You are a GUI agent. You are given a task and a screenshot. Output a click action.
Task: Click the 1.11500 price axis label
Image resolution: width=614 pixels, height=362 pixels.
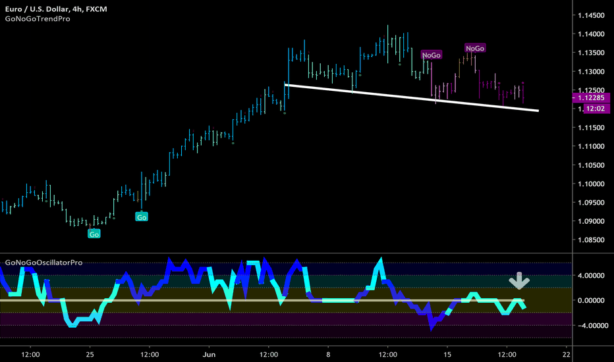point(592,128)
